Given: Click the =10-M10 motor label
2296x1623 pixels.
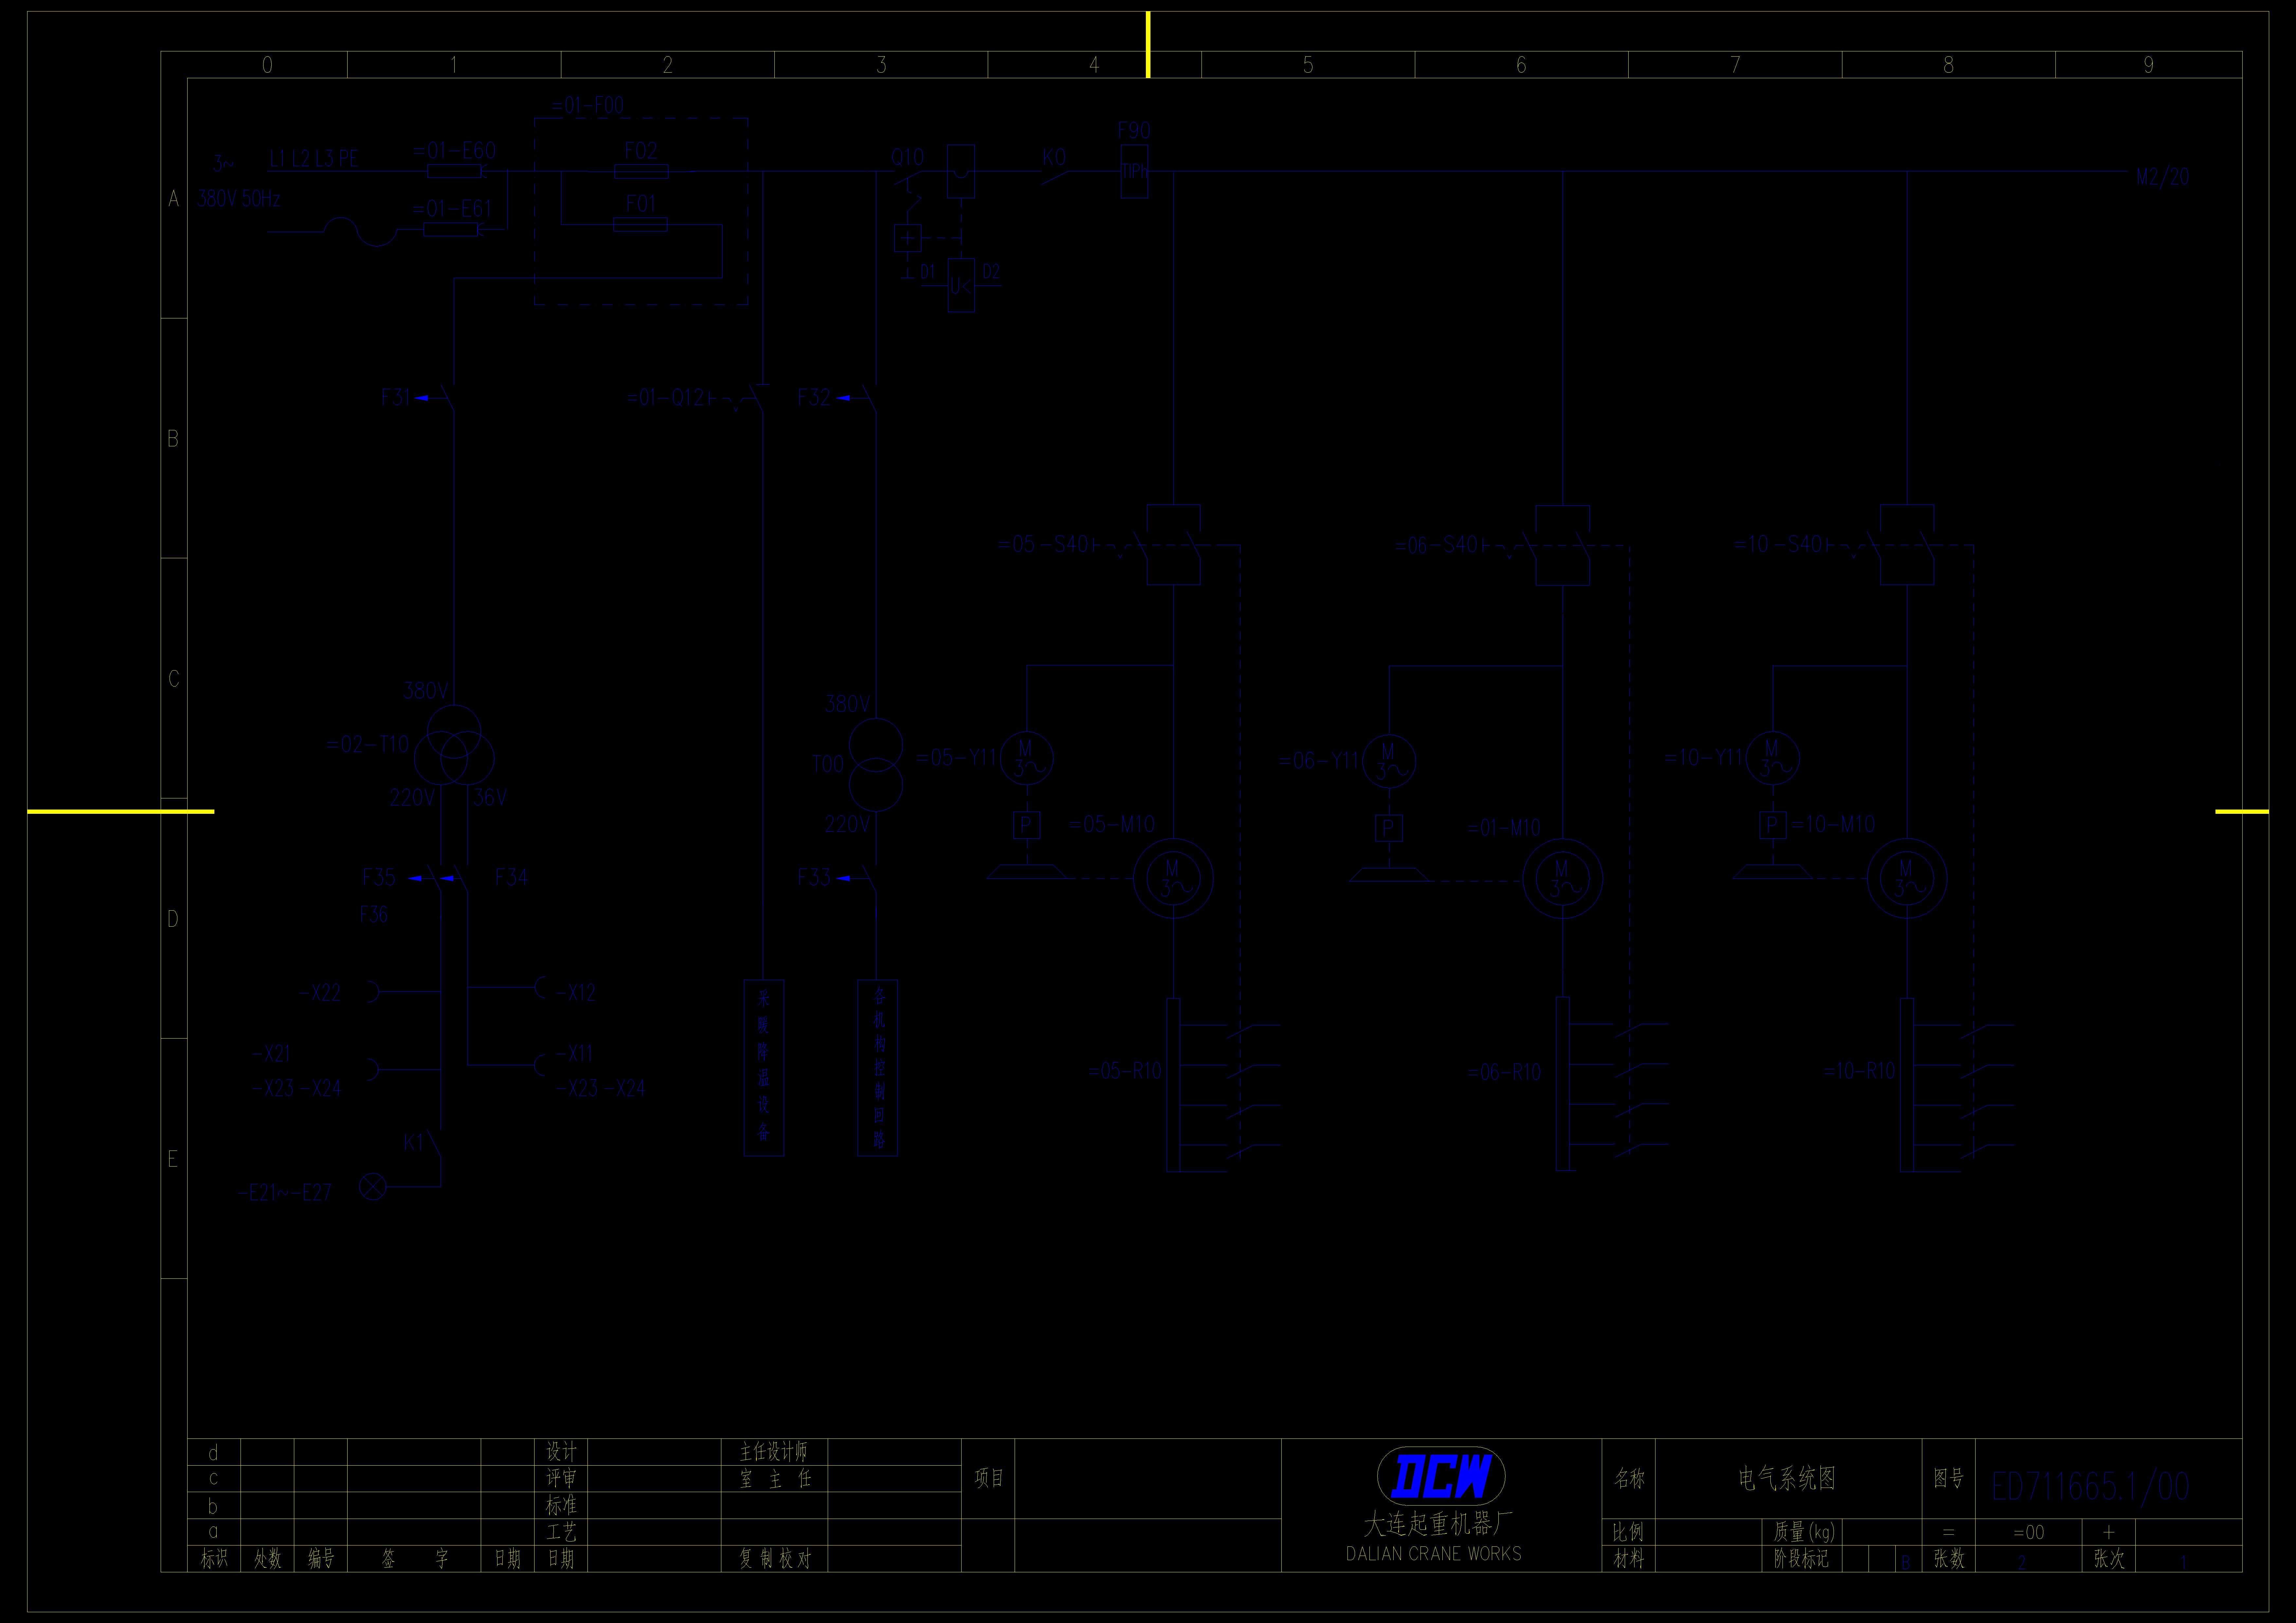Looking at the screenshot, I should click(1833, 824).
